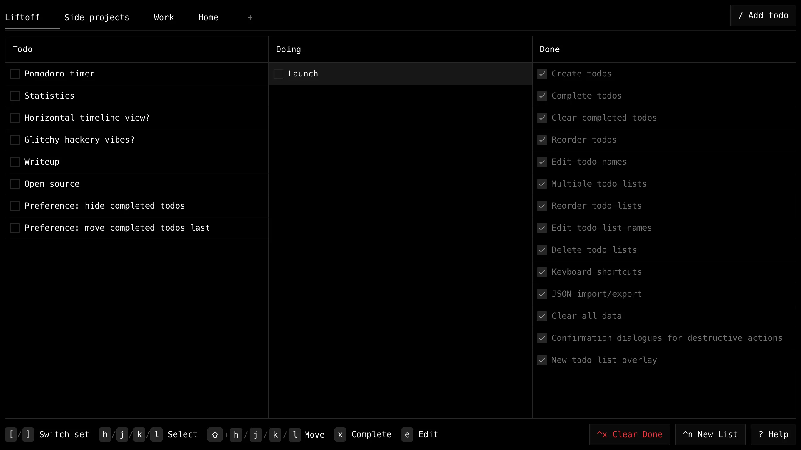This screenshot has width=801, height=450.
Task: Click the left bracket key hint
Action: [x=11, y=435]
